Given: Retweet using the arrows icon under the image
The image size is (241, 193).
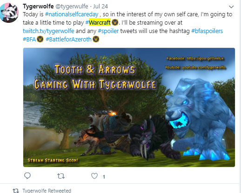Looking at the screenshot, I should [61, 176].
